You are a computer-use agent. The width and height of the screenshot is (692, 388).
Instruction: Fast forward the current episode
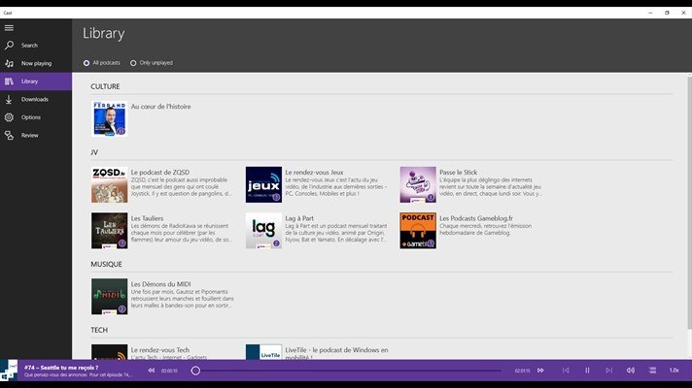(541, 371)
